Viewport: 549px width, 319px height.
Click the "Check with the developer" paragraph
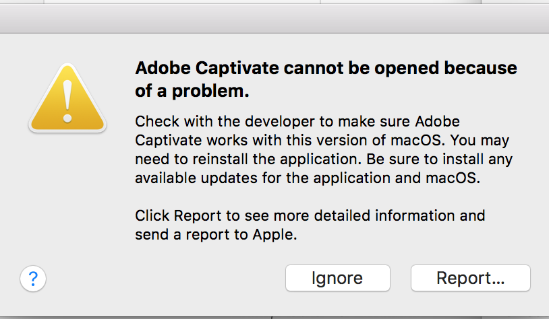[324, 151]
